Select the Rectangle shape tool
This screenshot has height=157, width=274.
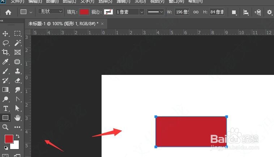[5, 118]
